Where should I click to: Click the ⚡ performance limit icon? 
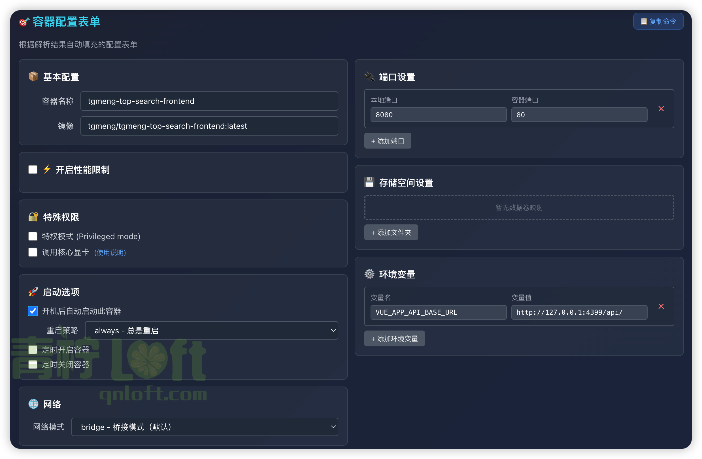[x=47, y=170]
